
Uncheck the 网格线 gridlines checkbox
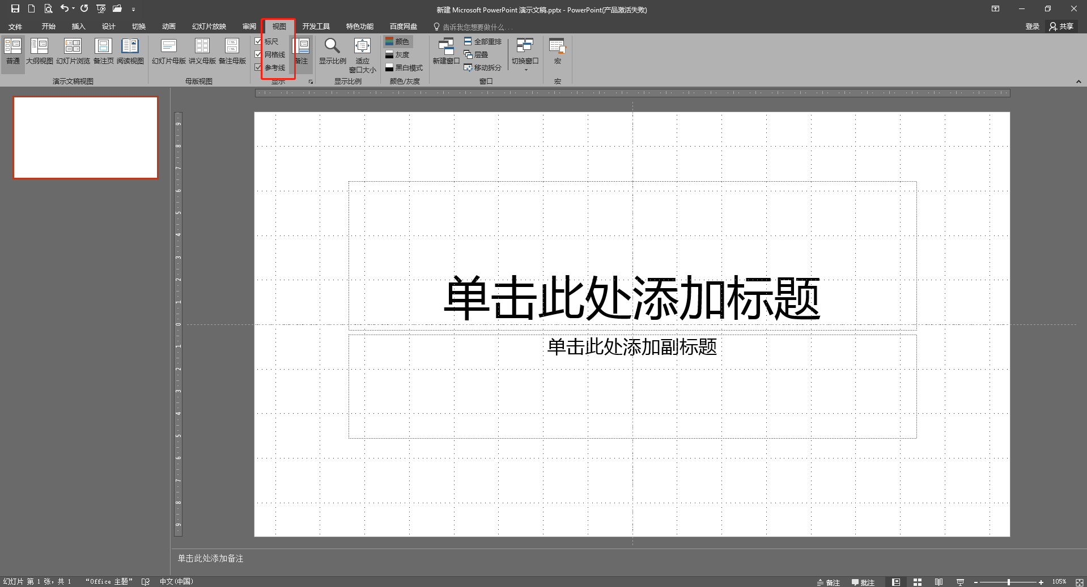[258, 54]
